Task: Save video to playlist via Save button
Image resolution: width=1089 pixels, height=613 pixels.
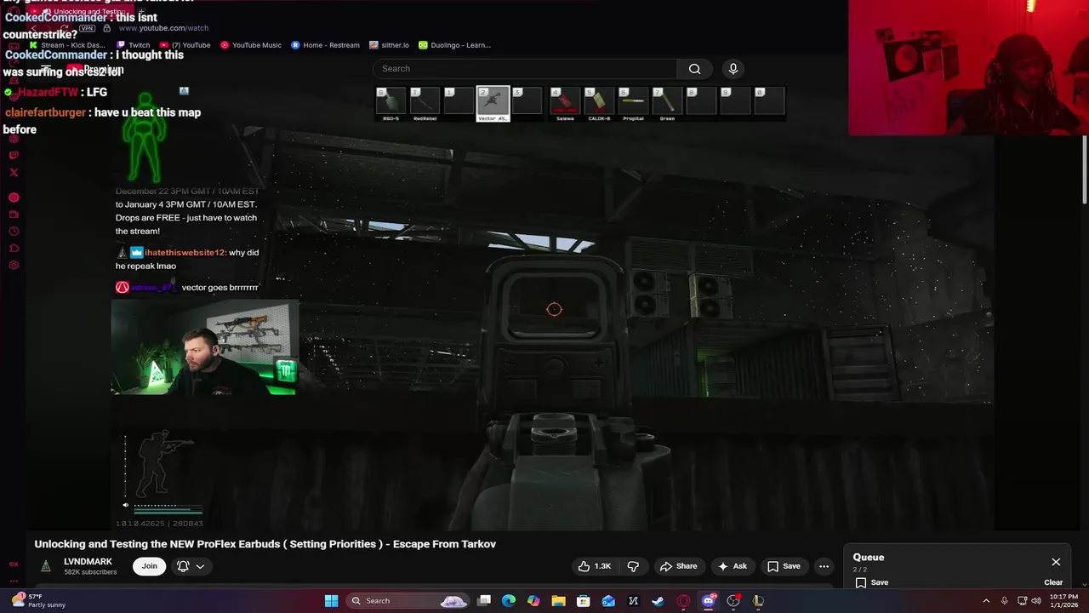Action: click(x=784, y=566)
